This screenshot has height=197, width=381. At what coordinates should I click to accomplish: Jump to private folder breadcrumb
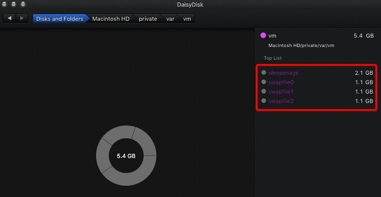(x=148, y=19)
